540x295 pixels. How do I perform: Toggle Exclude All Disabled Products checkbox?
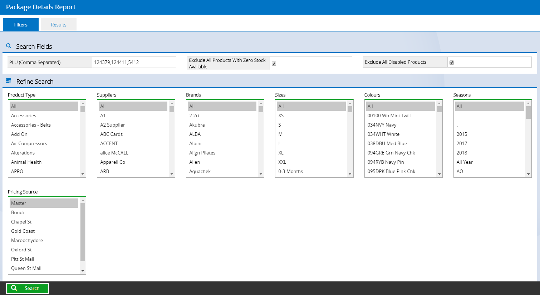pyautogui.click(x=452, y=63)
